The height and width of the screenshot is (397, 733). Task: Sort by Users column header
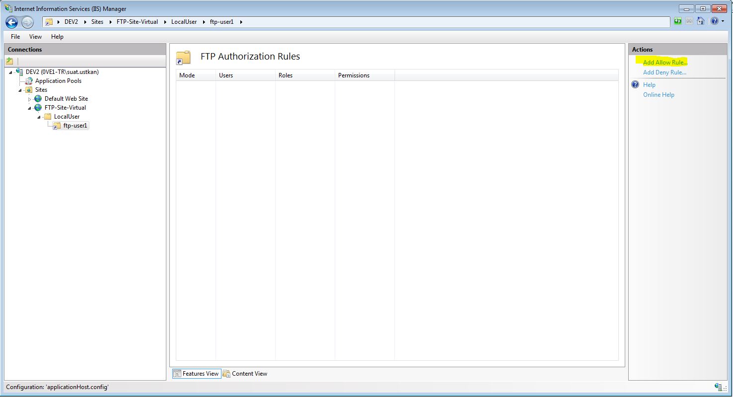(245, 75)
